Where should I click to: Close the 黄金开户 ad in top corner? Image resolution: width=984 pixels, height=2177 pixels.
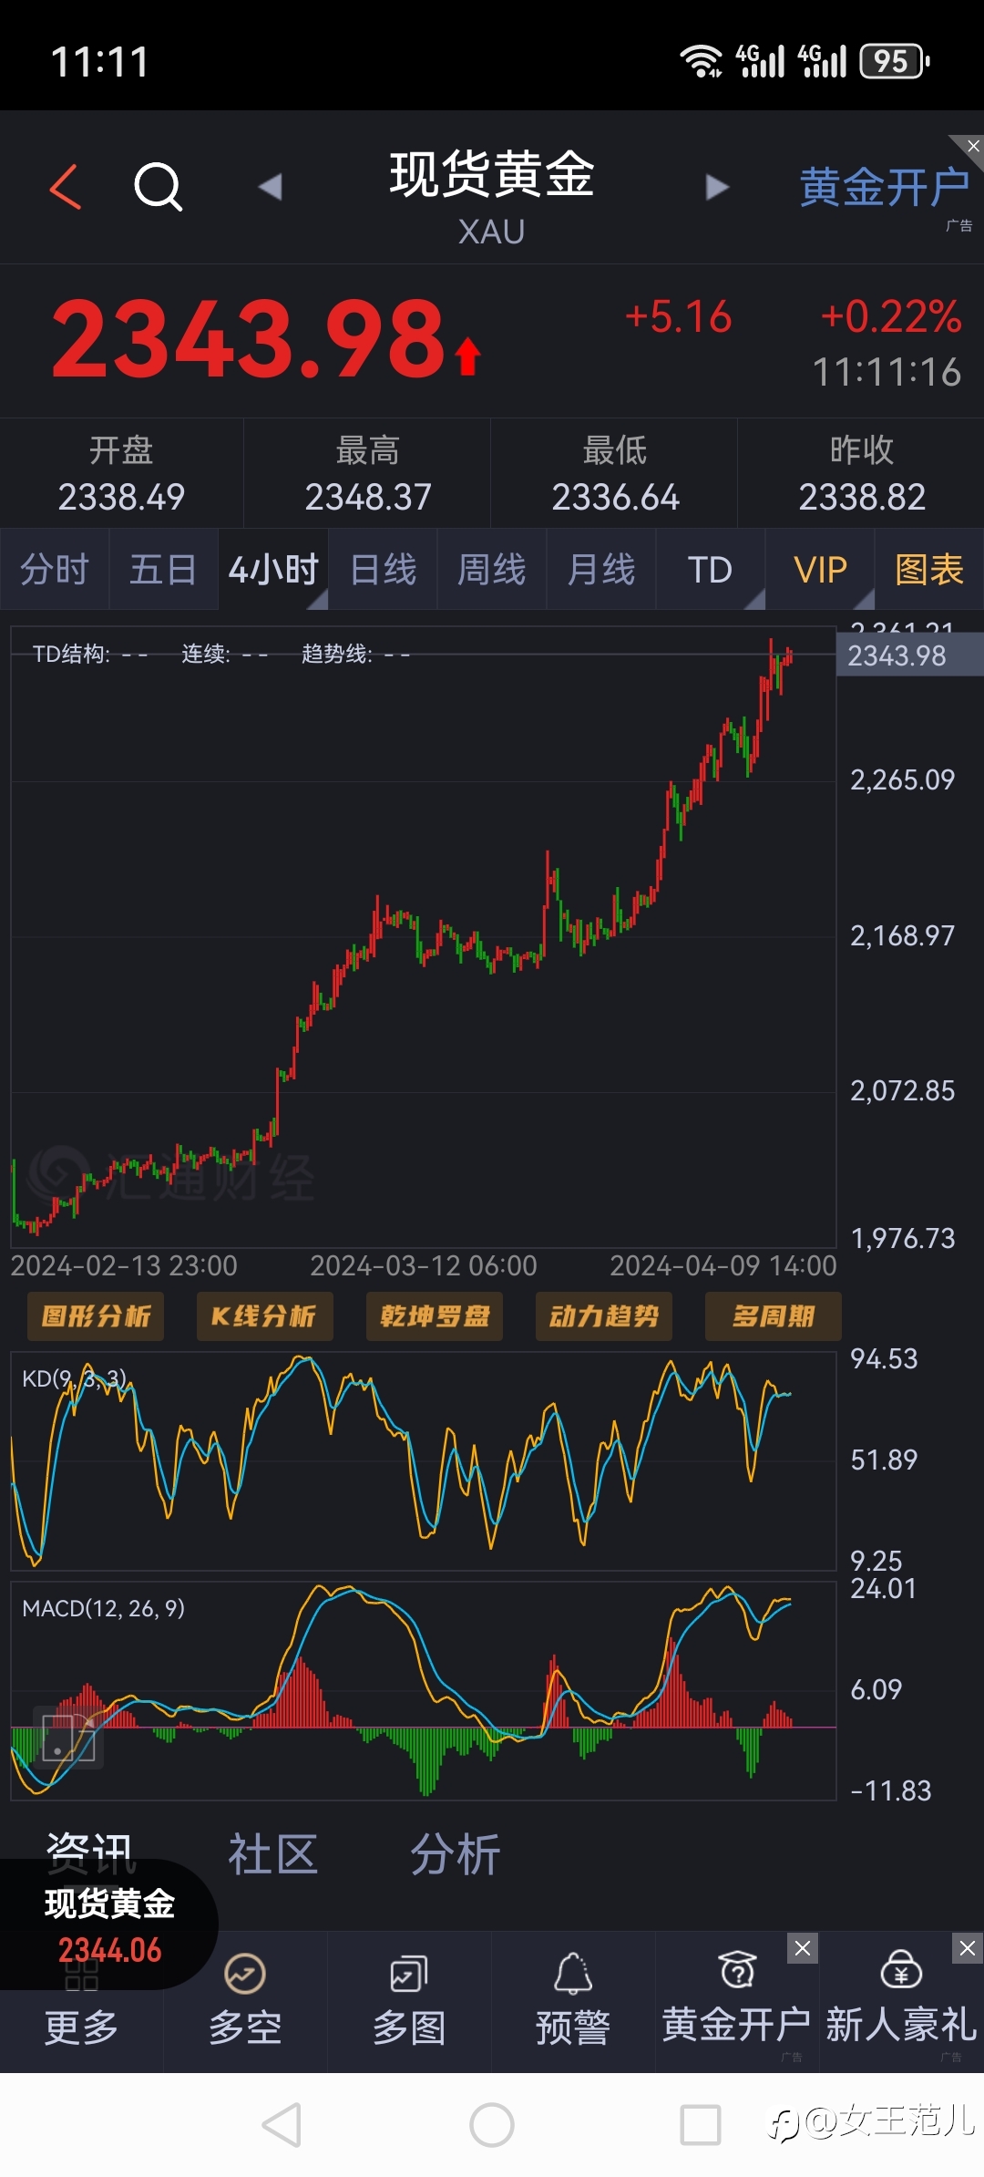pyautogui.click(x=972, y=146)
